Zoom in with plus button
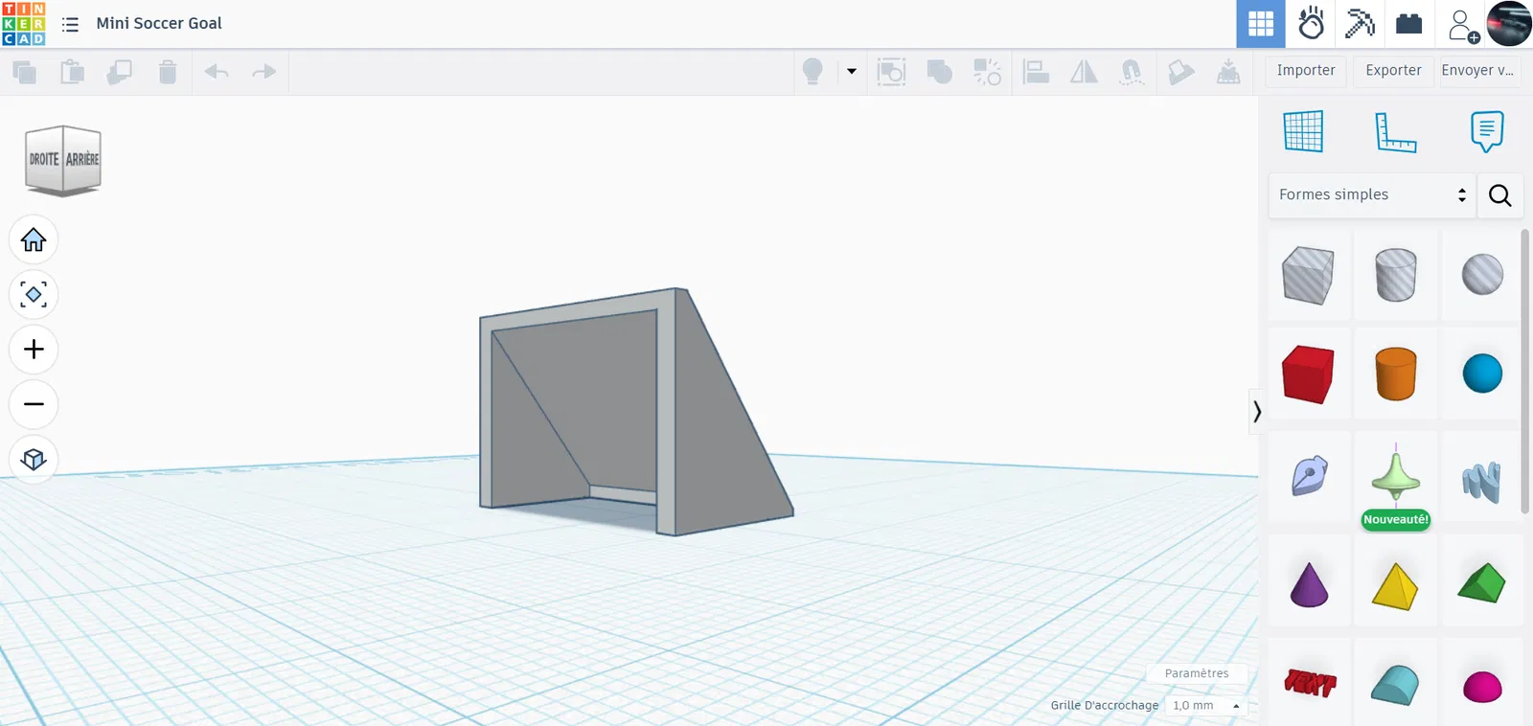Viewport: 1533px width, 726px height. coord(34,349)
